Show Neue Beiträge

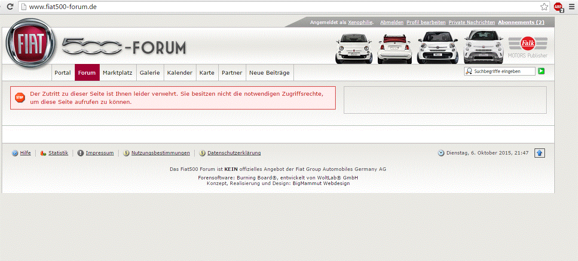(269, 73)
